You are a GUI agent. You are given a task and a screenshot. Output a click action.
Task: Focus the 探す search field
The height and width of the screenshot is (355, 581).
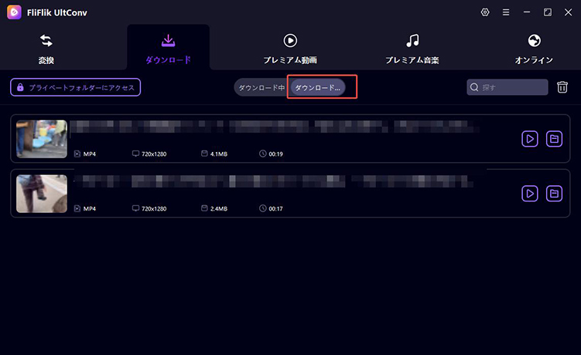click(x=508, y=87)
